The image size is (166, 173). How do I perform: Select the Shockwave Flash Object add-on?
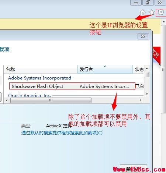pyautogui.click(x=72, y=86)
